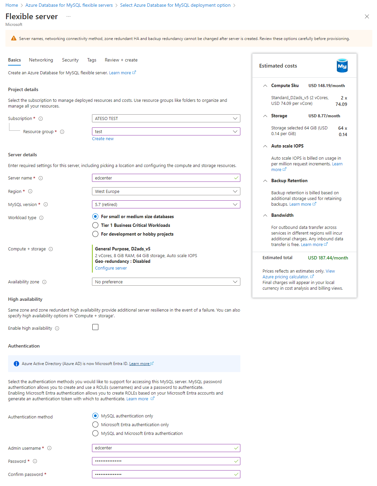Click the info icon next to Admin username
Viewport: 377px width, 486px height.
pyautogui.click(x=49, y=448)
